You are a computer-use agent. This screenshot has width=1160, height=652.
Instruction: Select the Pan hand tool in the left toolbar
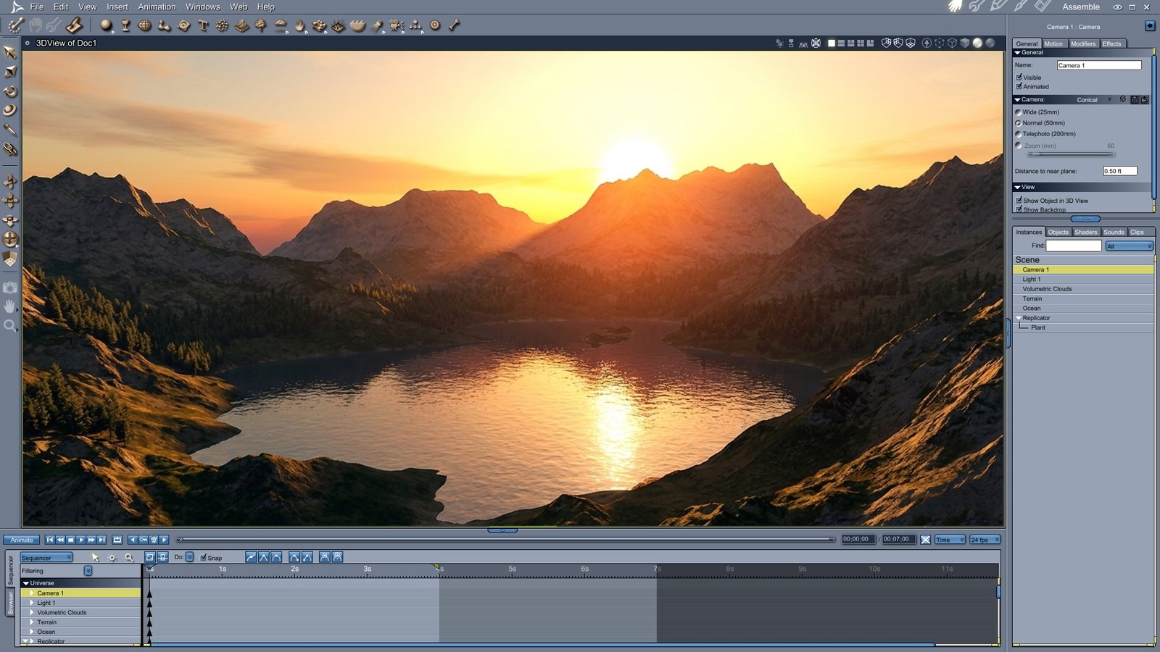pyautogui.click(x=10, y=306)
